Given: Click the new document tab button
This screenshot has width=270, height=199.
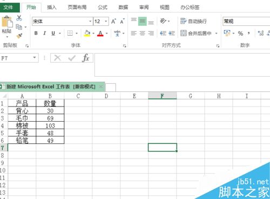Looking at the screenshot, I should click(x=111, y=88).
